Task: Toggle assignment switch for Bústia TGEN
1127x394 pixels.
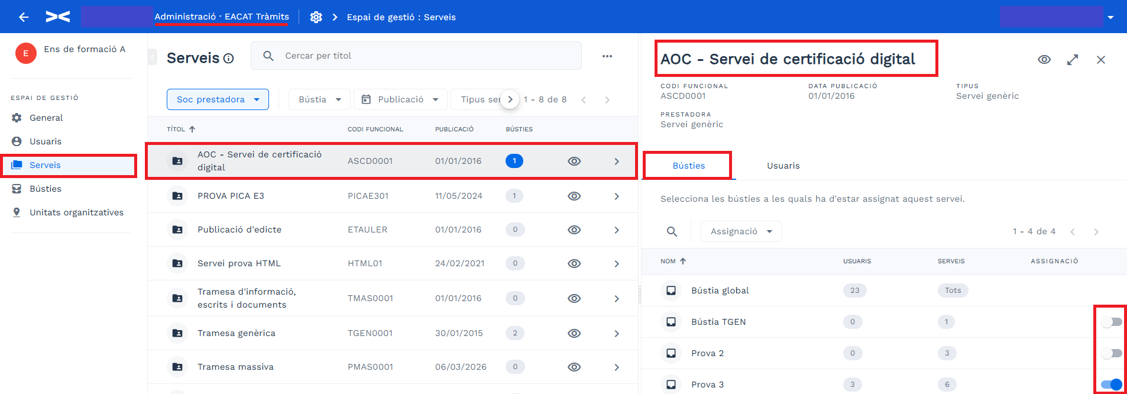Action: pyautogui.click(x=1112, y=322)
